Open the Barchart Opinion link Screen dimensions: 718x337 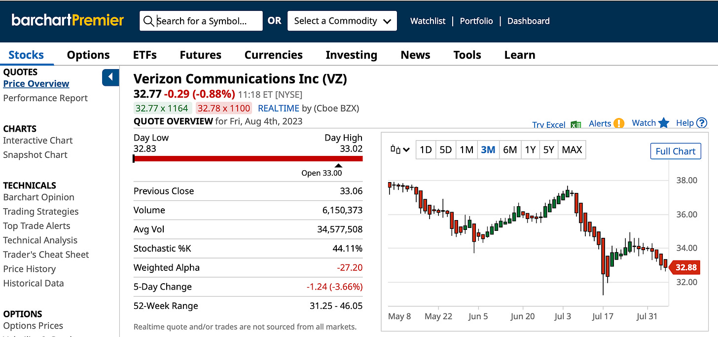point(38,197)
